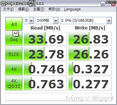Select the Seq read result 33.69
Image resolution: width=117 pixels, height=105 pixels.
click(x=45, y=39)
